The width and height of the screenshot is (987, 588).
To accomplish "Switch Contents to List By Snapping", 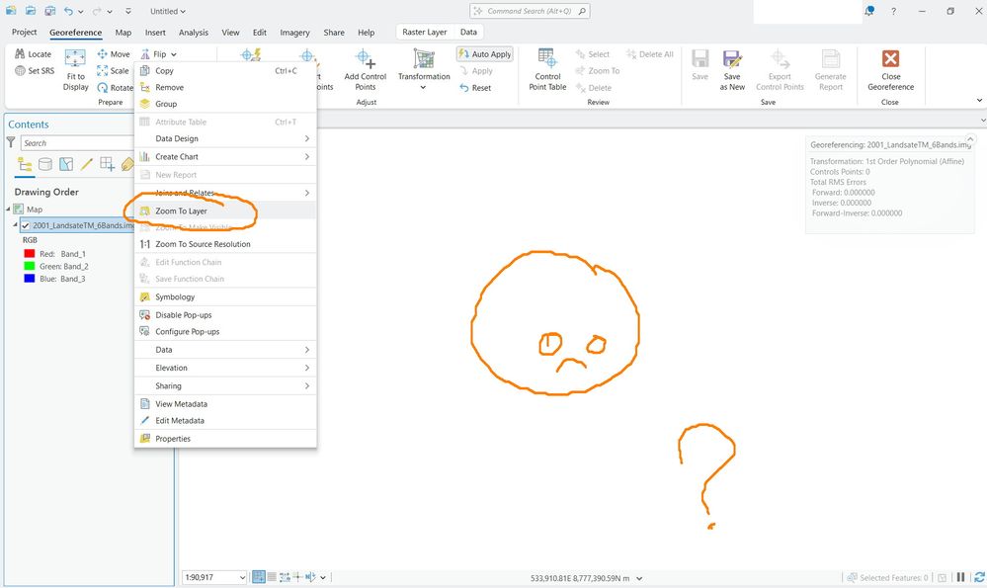I will 107,164.
